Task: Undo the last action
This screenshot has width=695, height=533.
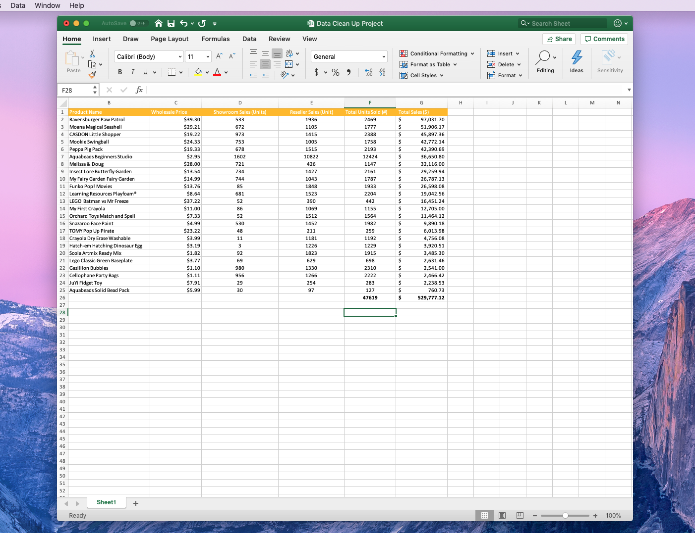Action: click(x=184, y=23)
